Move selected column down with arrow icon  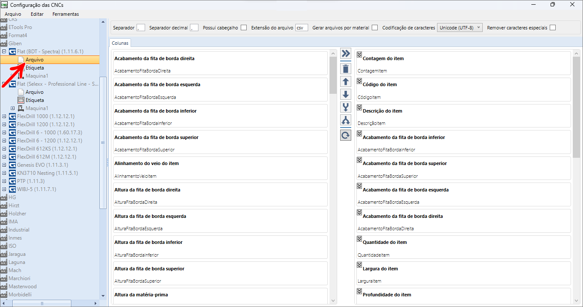[346, 94]
